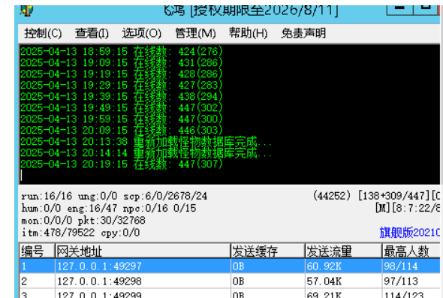
Task: Click the itm:478/79522 status text
Action: [58, 233]
